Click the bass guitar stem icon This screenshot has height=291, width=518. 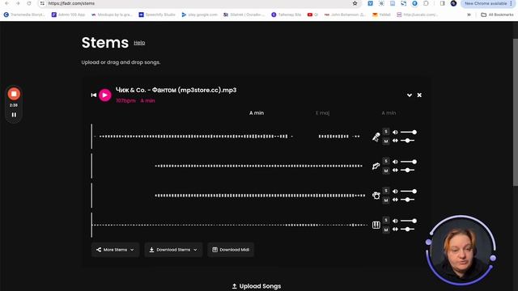pos(376,166)
